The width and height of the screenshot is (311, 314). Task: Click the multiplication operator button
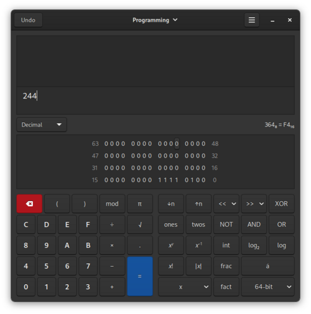112,245
